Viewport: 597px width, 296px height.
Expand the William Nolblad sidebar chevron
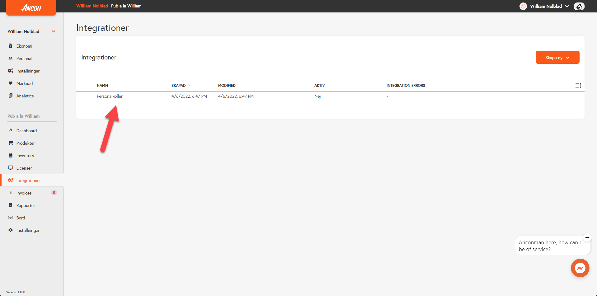coord(54,31)
